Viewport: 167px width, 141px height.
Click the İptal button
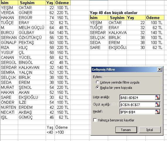[150, 130]
